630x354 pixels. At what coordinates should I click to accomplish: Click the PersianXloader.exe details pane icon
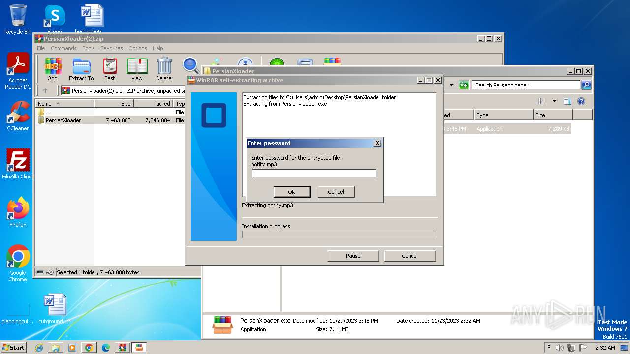[x=222, y=325]
